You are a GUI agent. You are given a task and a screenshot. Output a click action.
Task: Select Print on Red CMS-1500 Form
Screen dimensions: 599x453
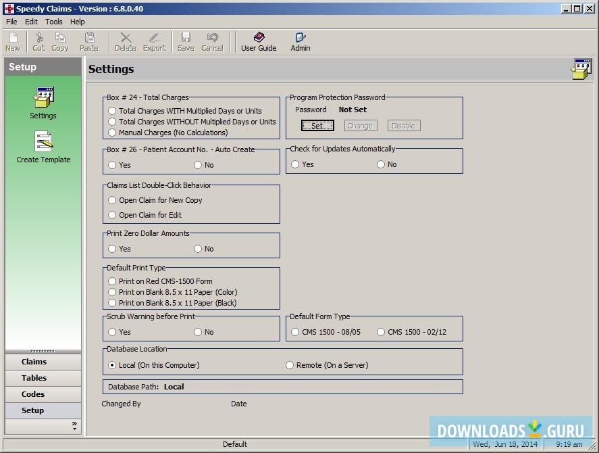pos(112,281)
